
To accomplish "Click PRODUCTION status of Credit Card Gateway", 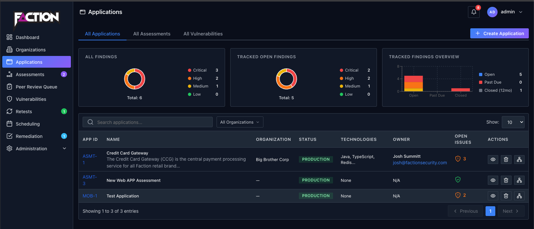I will [x=316, y=159].
